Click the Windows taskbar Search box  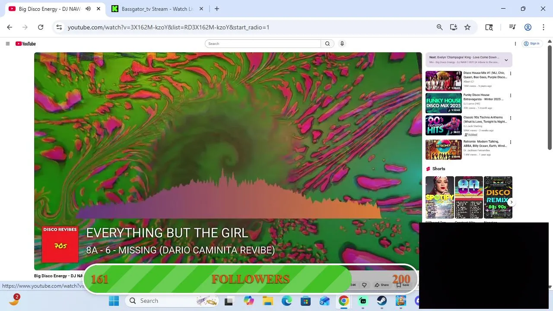click(x=172, y=301)
